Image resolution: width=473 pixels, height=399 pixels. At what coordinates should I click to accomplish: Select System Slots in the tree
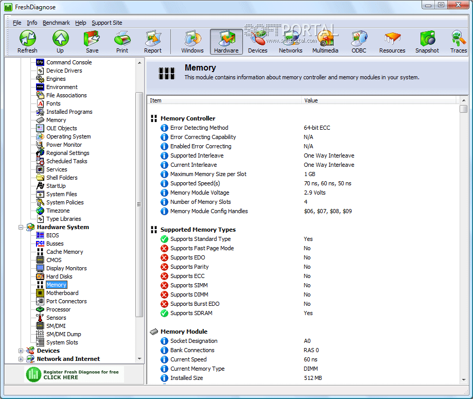point(62,342)
